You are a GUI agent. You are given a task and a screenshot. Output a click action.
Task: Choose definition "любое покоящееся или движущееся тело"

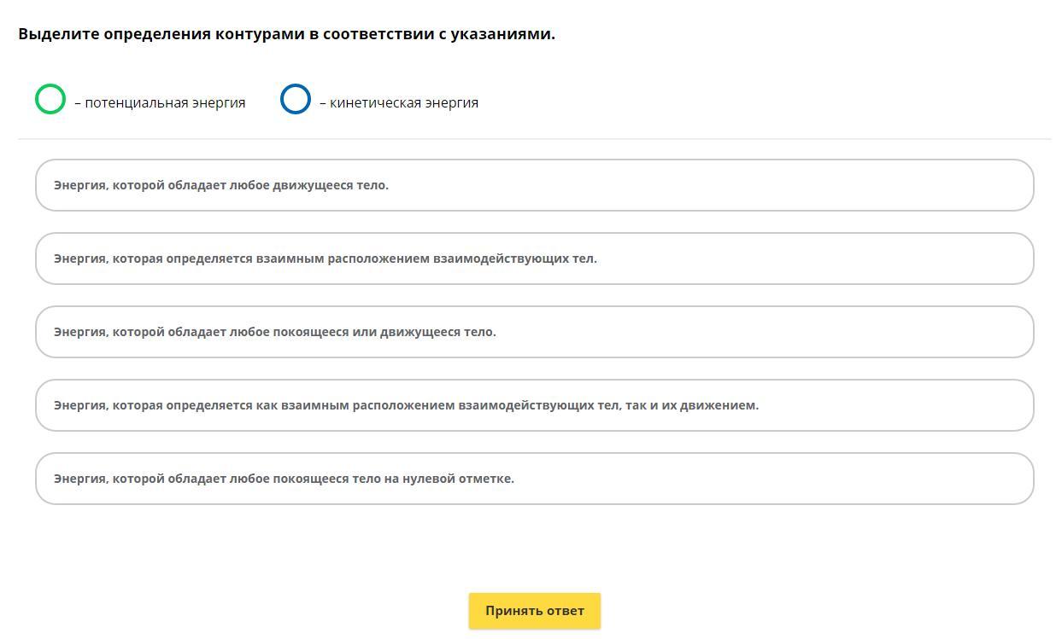pos(534,332)
